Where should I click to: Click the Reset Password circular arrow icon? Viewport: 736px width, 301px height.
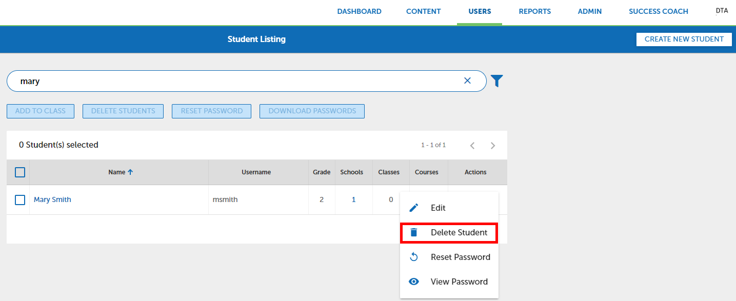414,257
